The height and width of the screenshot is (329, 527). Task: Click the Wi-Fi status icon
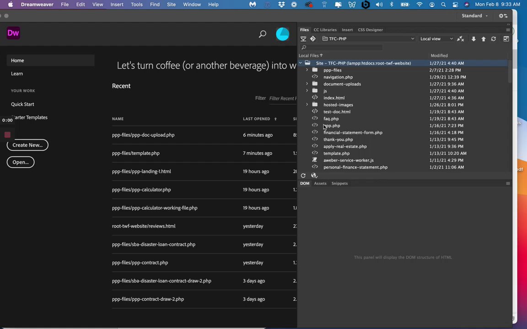[x=419, y=5]
